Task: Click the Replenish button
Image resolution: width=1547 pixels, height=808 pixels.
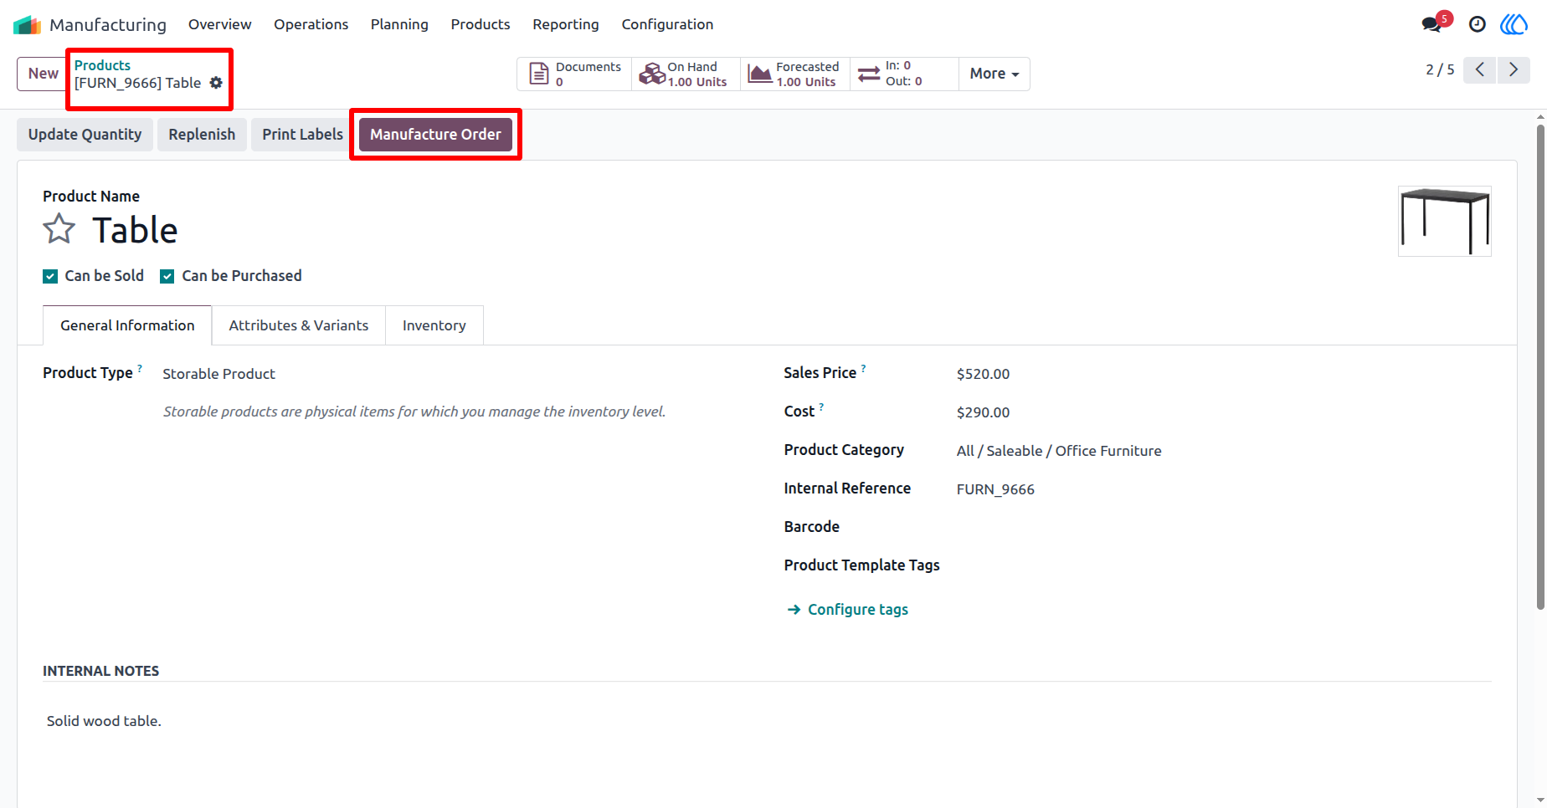Action: pos(202,135)
